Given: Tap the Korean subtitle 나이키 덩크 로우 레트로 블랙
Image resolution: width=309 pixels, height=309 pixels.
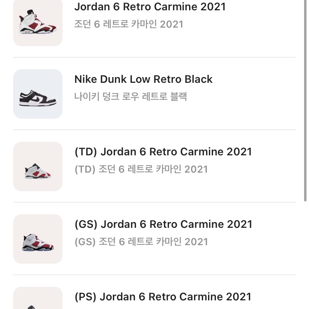Looking at the screenshot, I should (x=131, y=96).
